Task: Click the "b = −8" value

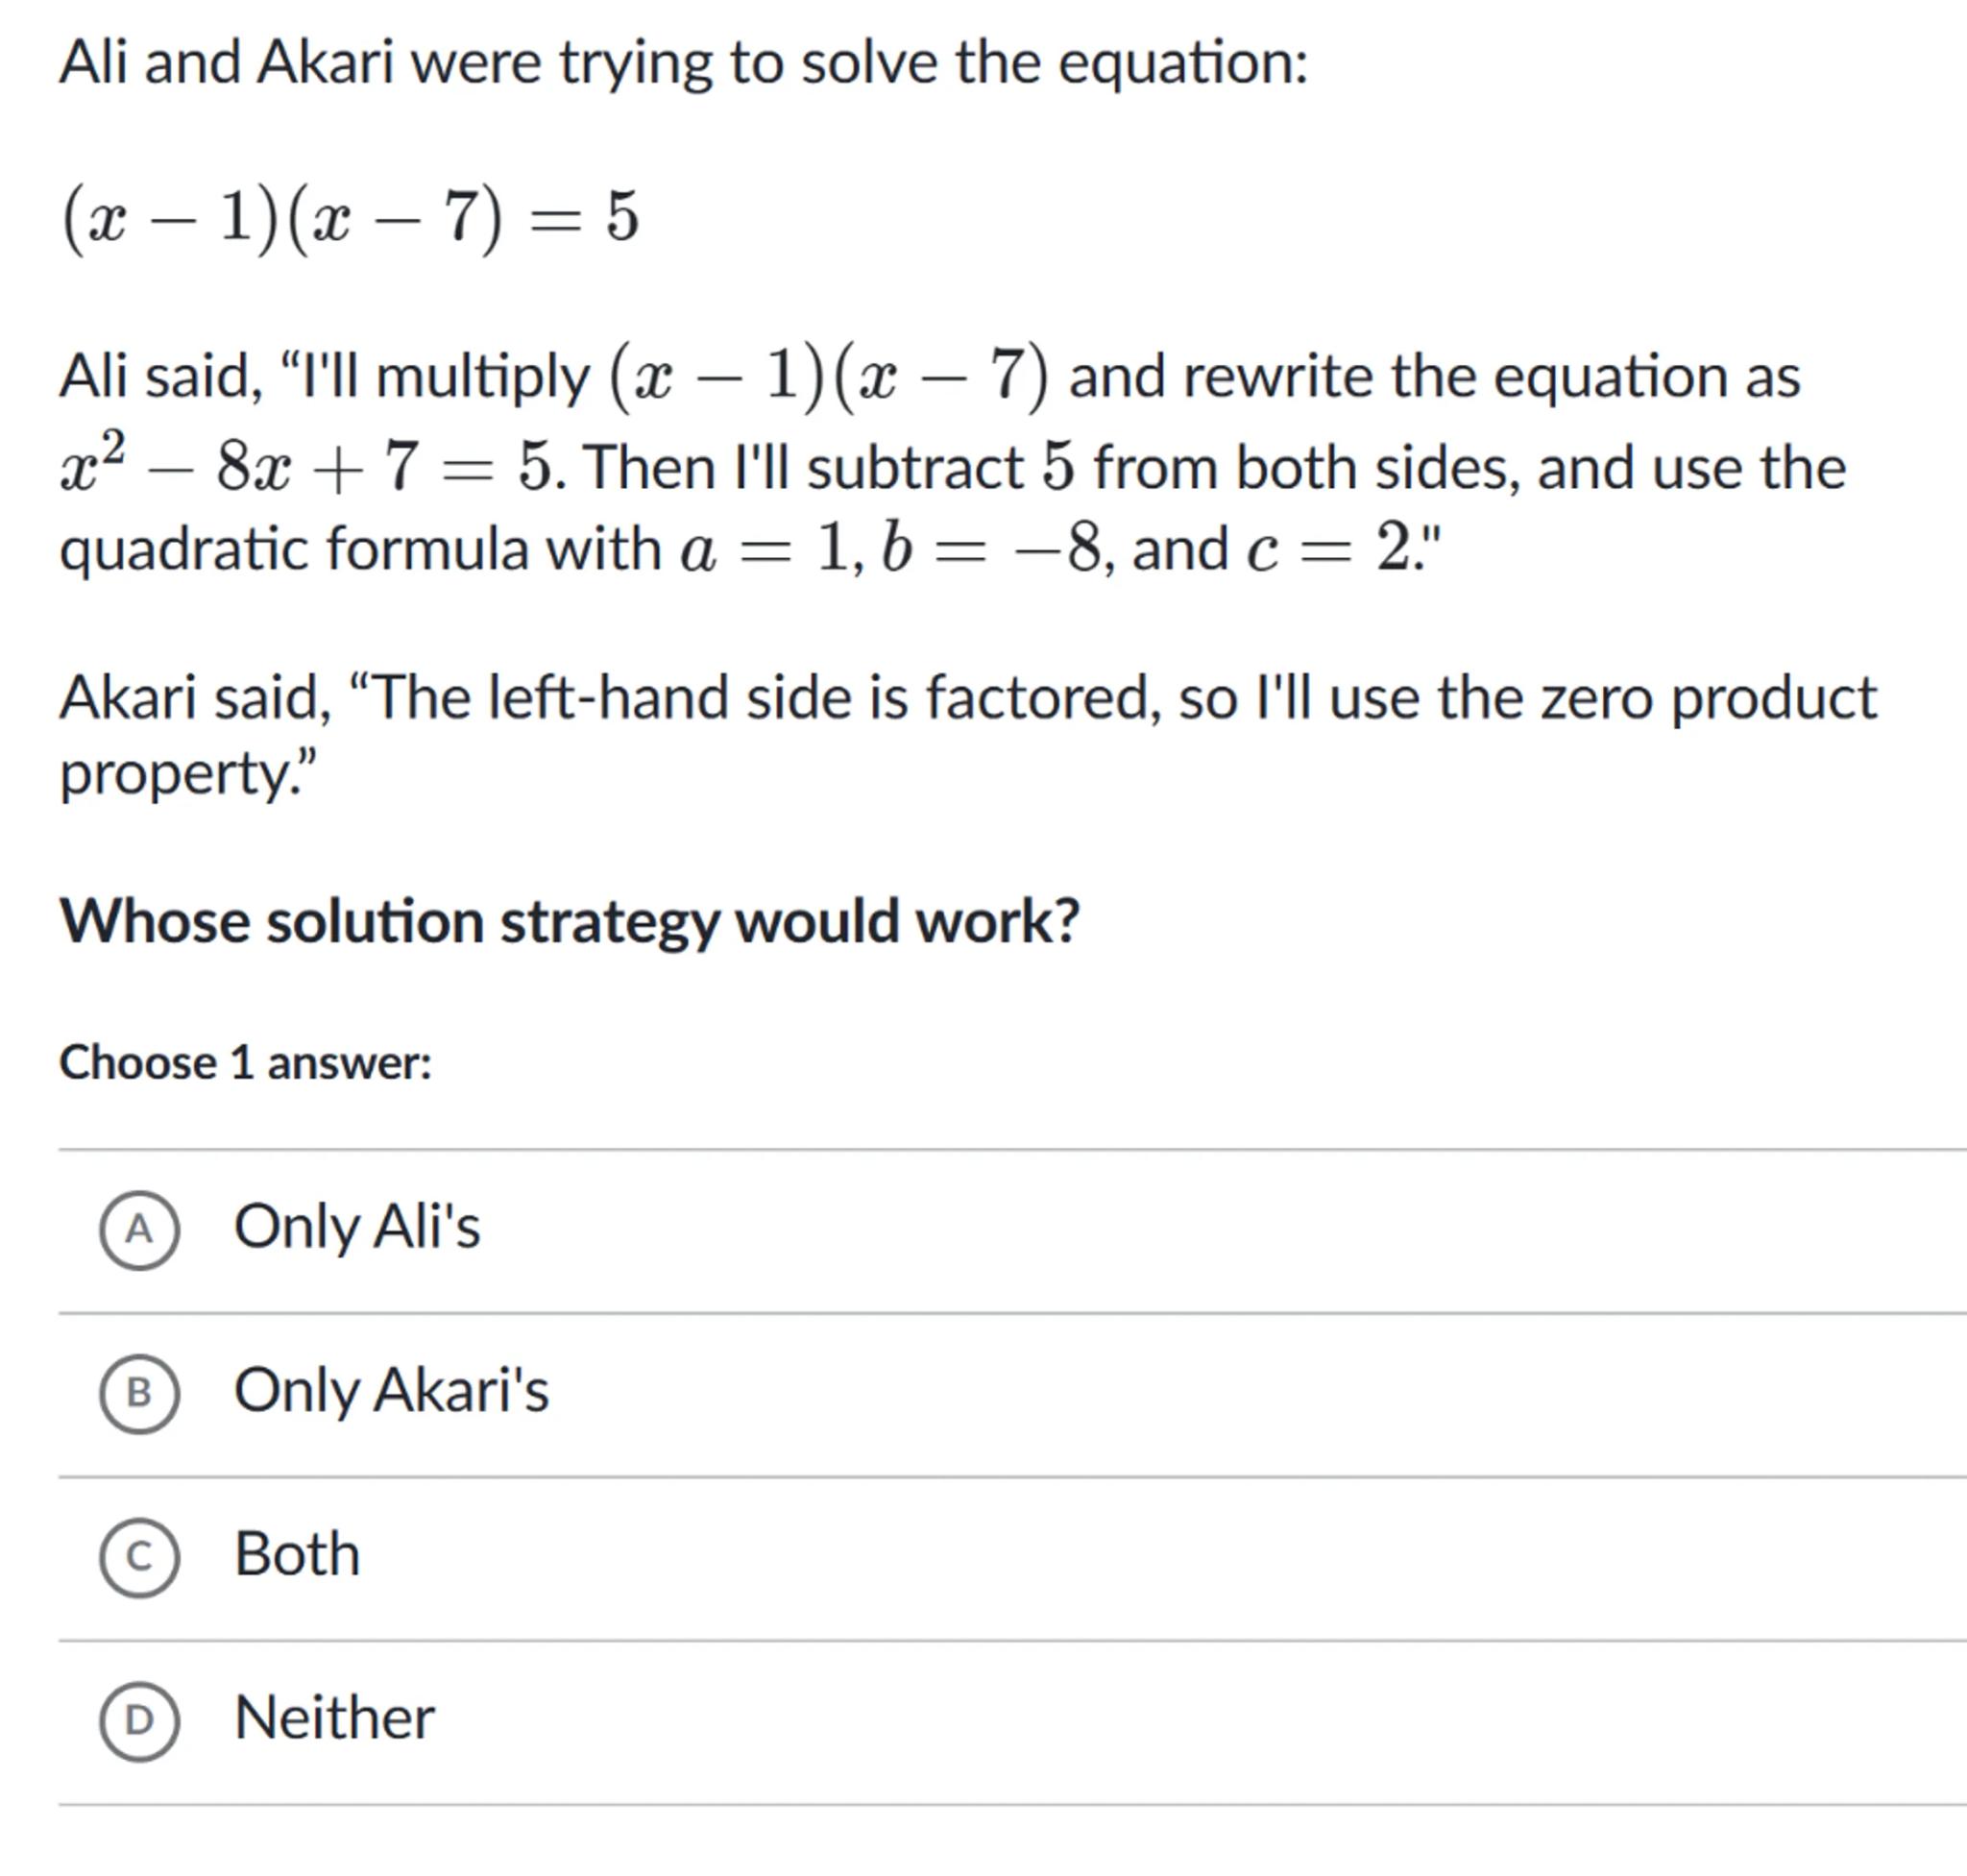Action: click(990, 549)
